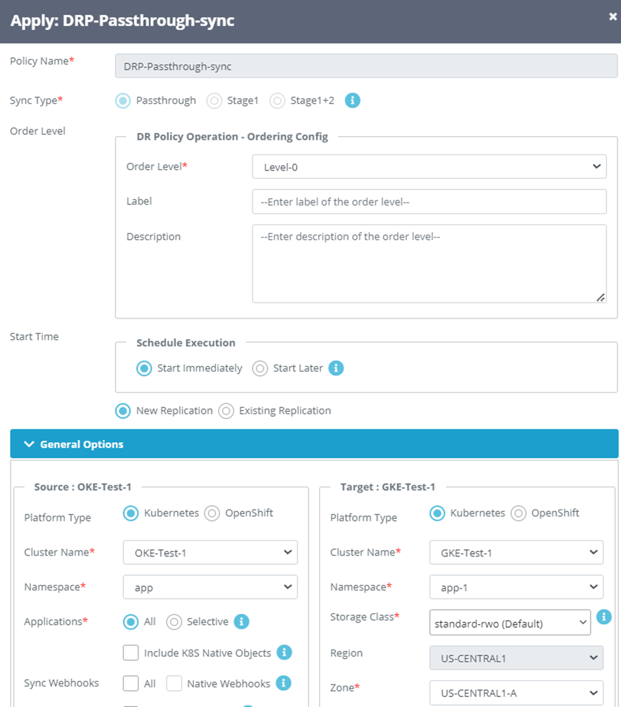
Task: Click the order level Description textarea
Action: coord(429,264)
